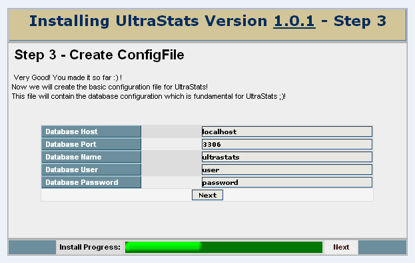Click the Database User input field

coord(287,170)
